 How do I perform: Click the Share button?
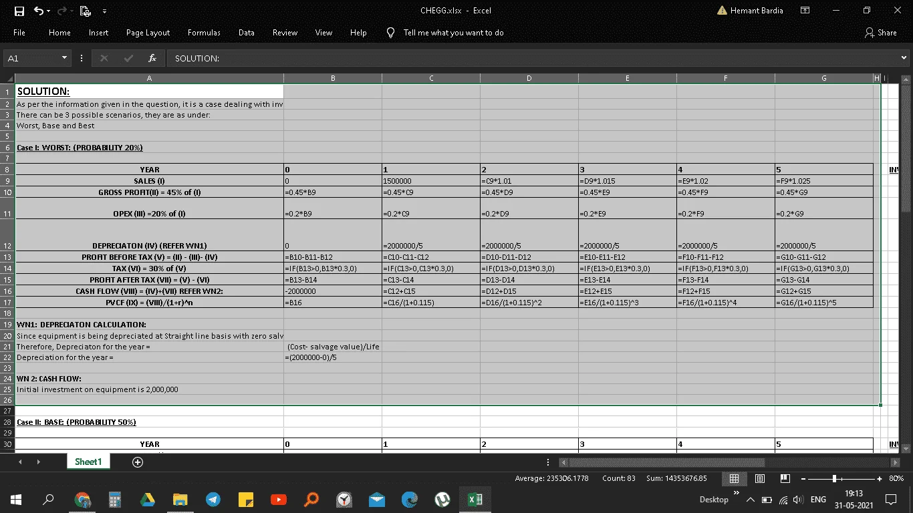tap(881, 33)
